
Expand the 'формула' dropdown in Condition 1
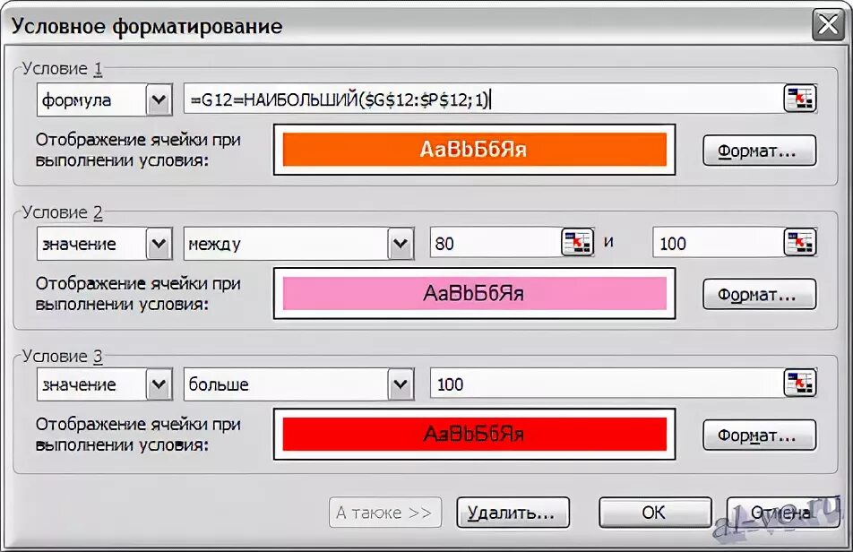159,99
